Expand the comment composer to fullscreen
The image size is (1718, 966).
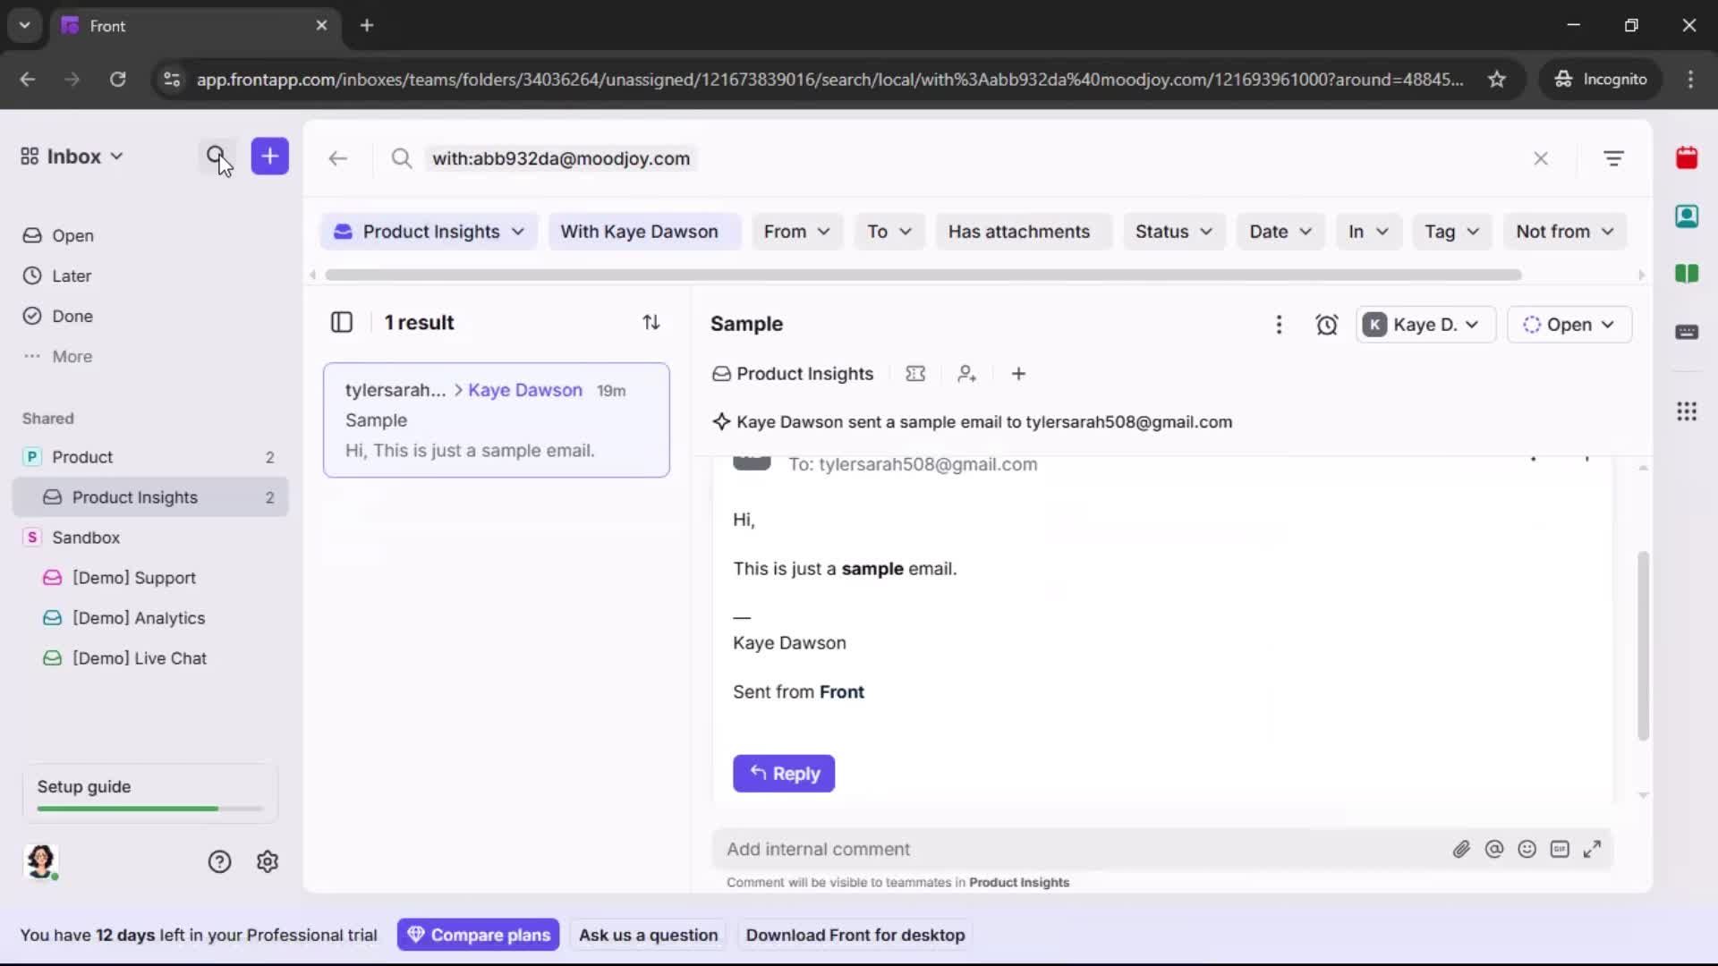click(1593, 849)
